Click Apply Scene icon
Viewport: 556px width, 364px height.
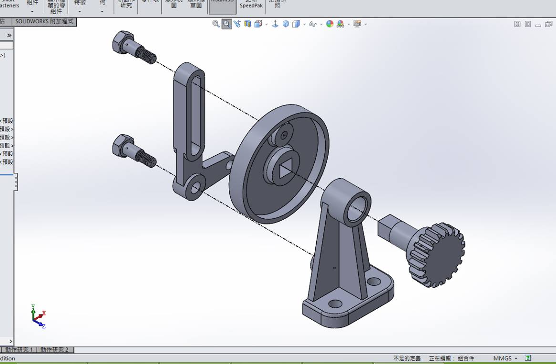coord(340,24)
